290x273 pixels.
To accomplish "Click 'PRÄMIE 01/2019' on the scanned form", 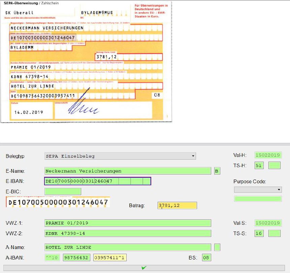I will pyautogui.click(x=31, y=67).
